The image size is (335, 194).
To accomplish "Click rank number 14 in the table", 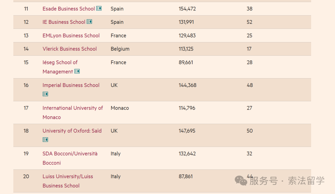I will tap(26, 49).
